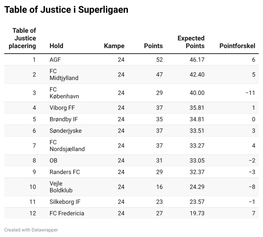Image resolution: width=263 pixels, height=237 pixels.
Task: Select the Silkeborg IF team cell
Action: pyautogui.click(x=65, y=202)
